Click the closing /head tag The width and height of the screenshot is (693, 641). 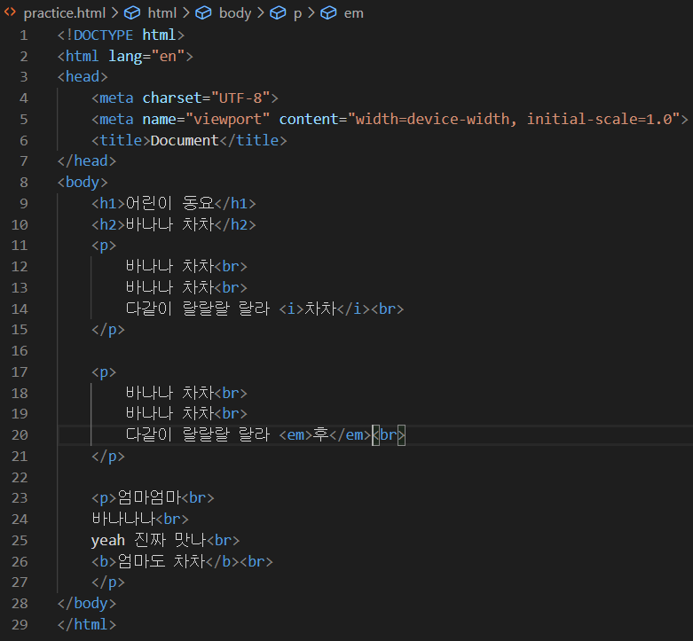click(87, 161)
